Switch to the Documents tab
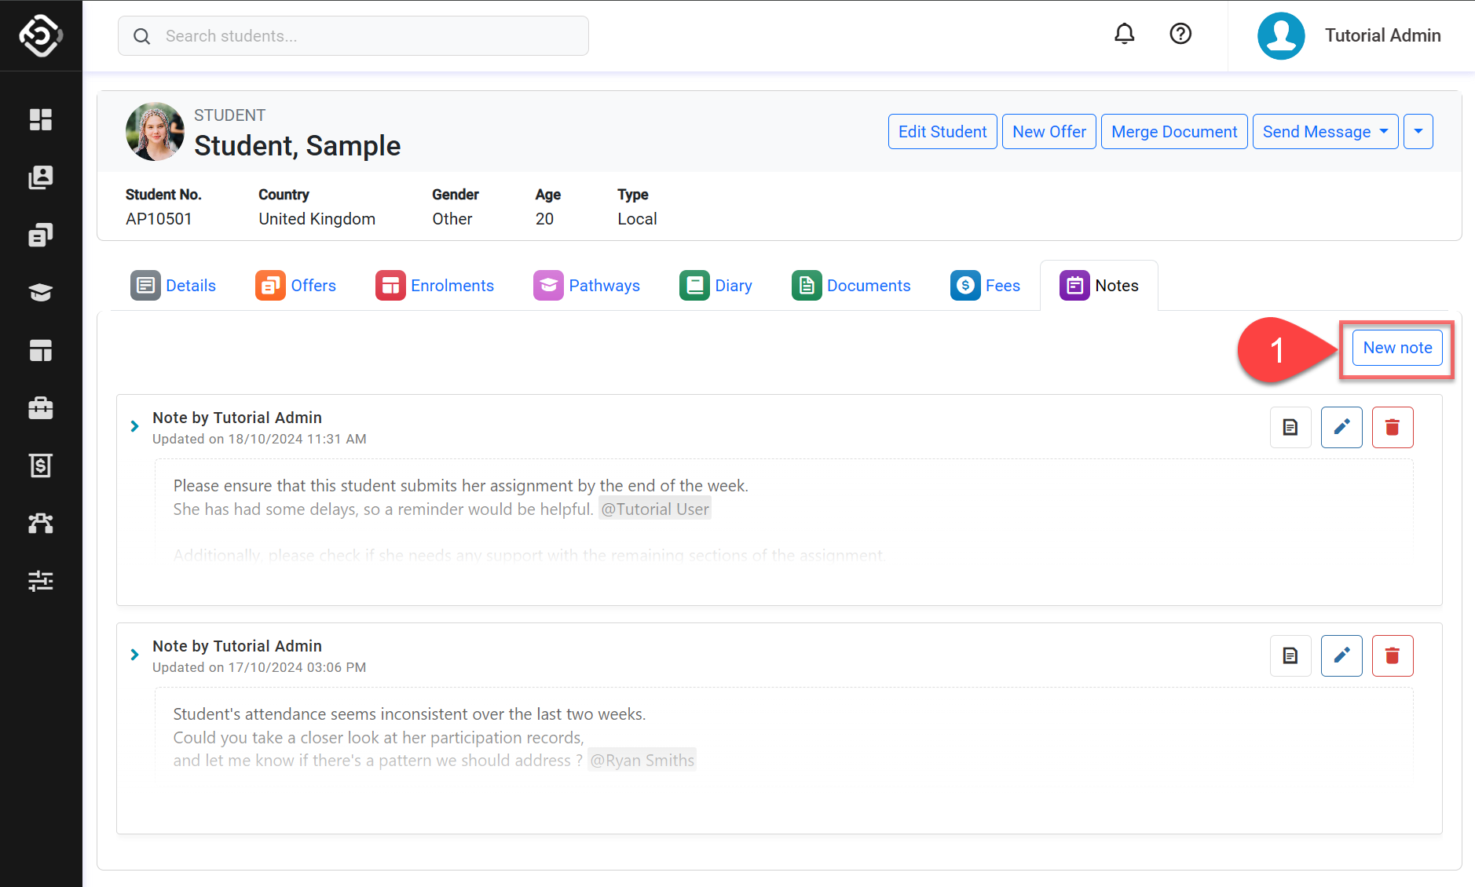 point(851,286)
